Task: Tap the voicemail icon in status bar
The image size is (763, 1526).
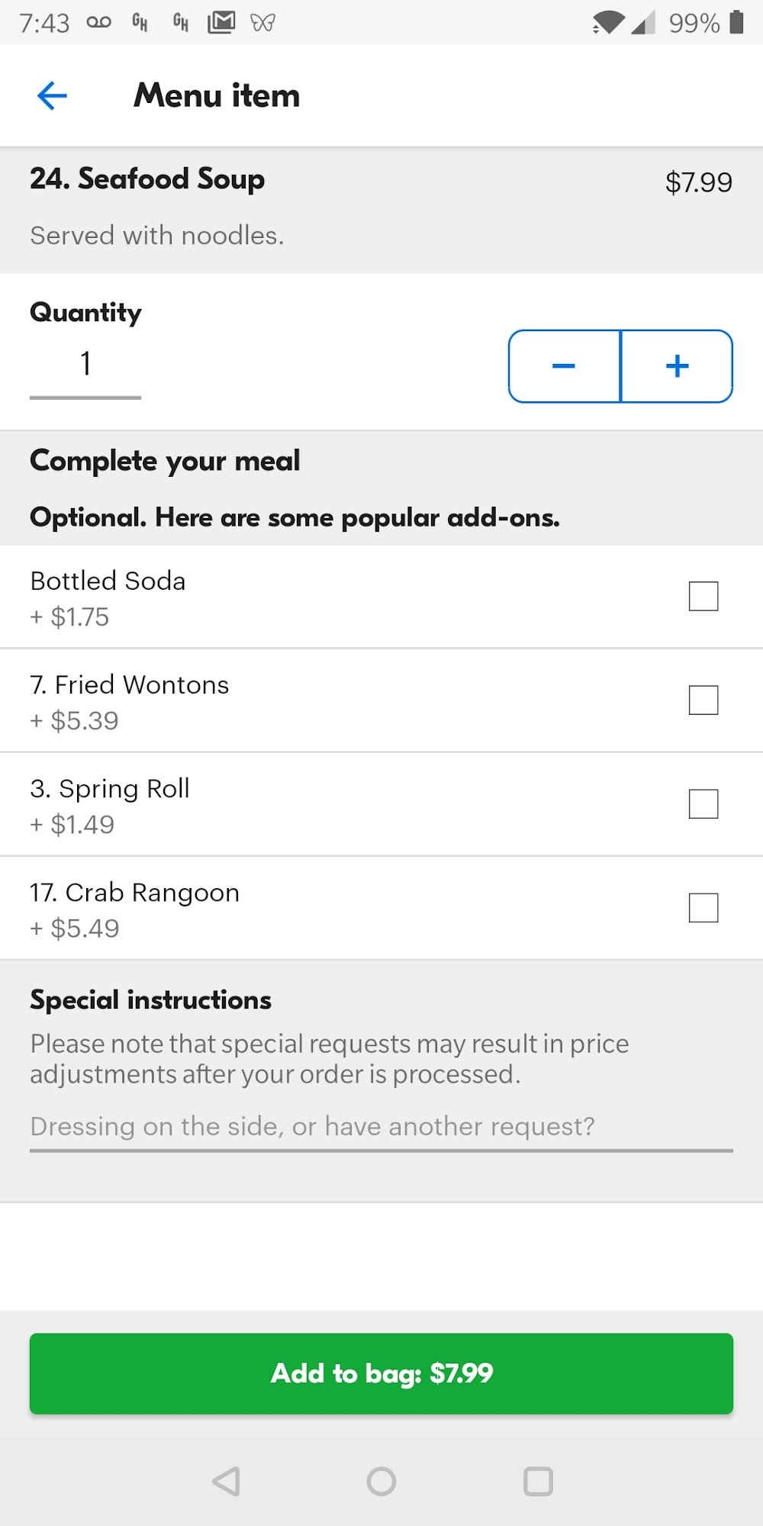Action: [99, 22]
